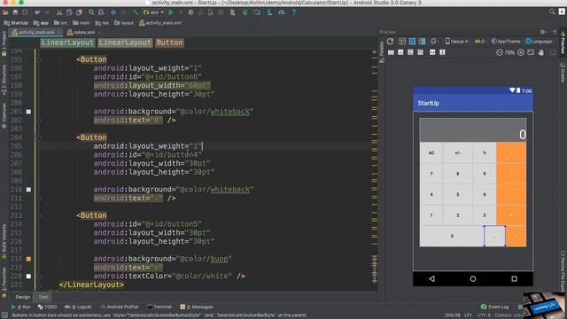
Task: Click white color swatch on line 201
Action: pos(28,112)
